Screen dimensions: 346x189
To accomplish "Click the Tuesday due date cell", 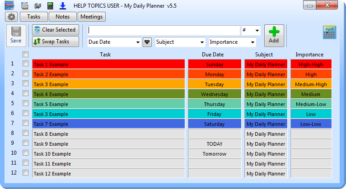I will [x=215, y=84].
